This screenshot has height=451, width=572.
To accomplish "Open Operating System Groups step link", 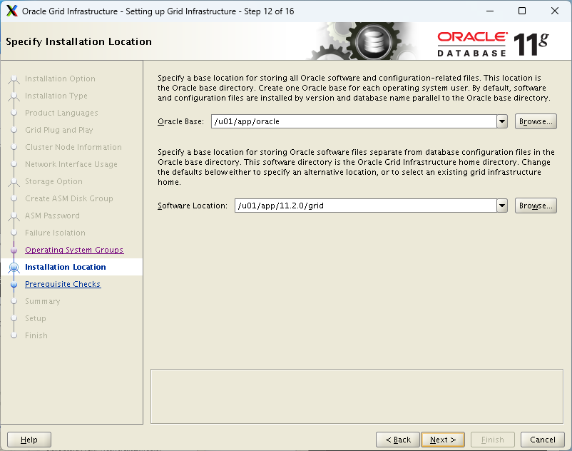I will tap(74, 250).
